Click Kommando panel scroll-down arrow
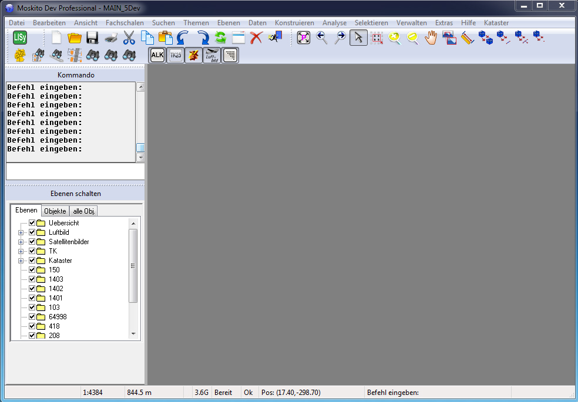The width and height of the screenshot is (578, 402). (140, 157)
